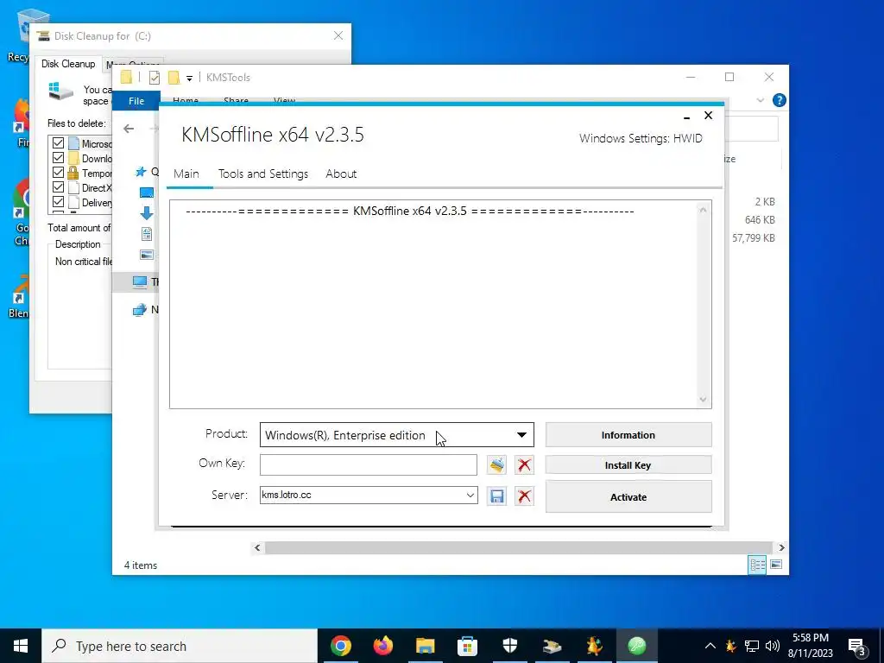
Task: Select the Documents icon in Explorer sidebar
Action: [x=147, y=234]
